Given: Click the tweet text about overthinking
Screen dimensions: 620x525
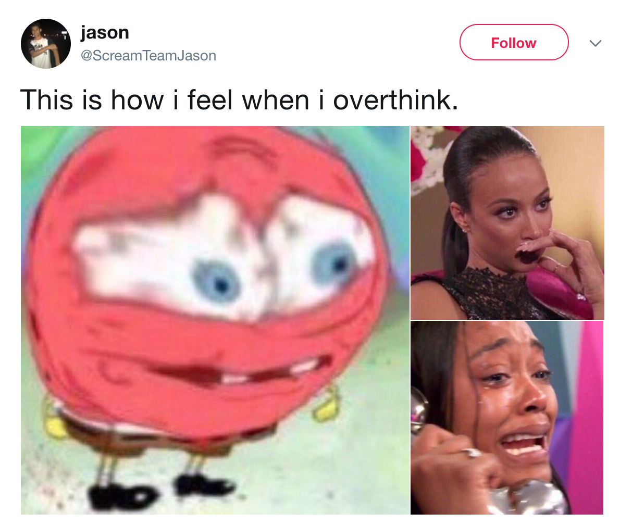Looking at the screenshot, I should click(x=239, y=99).
